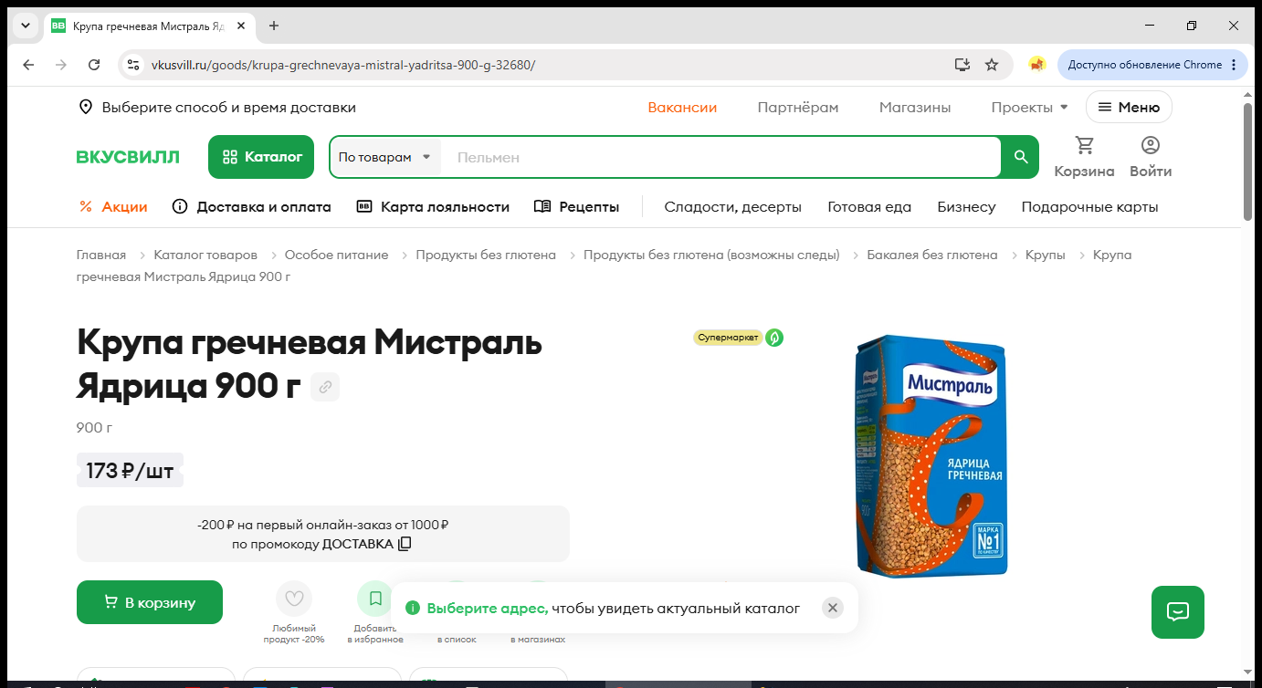
Task: Reload the page
Action: (x=94, y=65)
